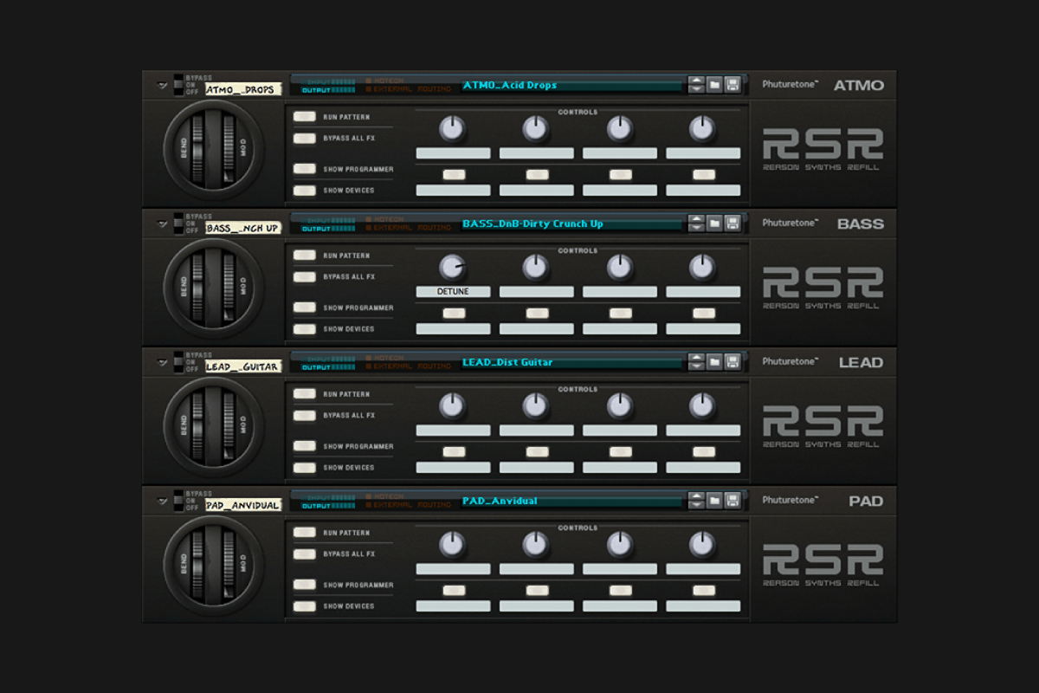Enable Run Pattern on PAD device
The image size is (1039, 693).
(304, 533)
